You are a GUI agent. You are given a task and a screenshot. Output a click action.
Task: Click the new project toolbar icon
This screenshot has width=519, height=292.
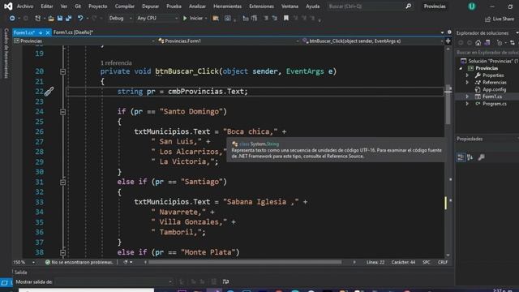tap(38, 18)
